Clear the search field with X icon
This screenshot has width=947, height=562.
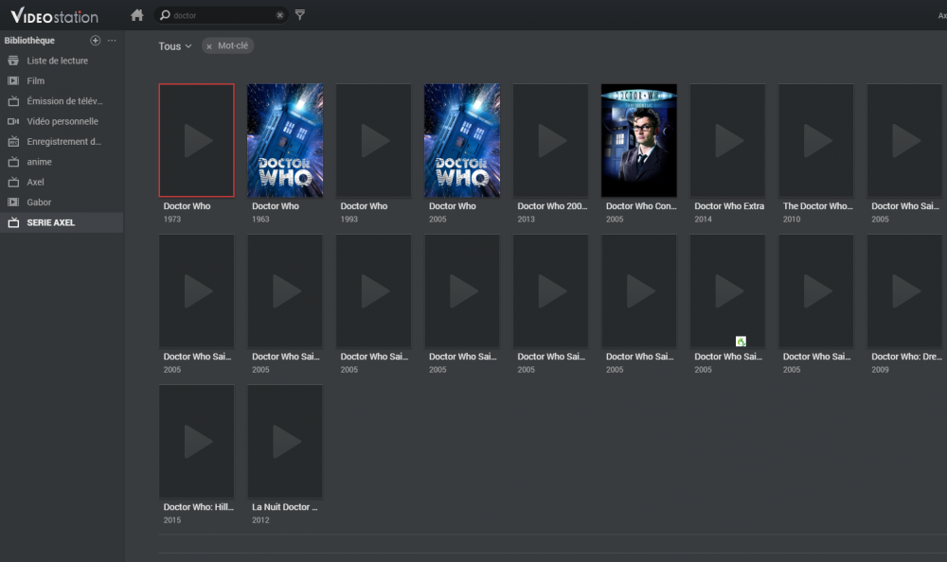pyautogui.click(x=280, y=15)
